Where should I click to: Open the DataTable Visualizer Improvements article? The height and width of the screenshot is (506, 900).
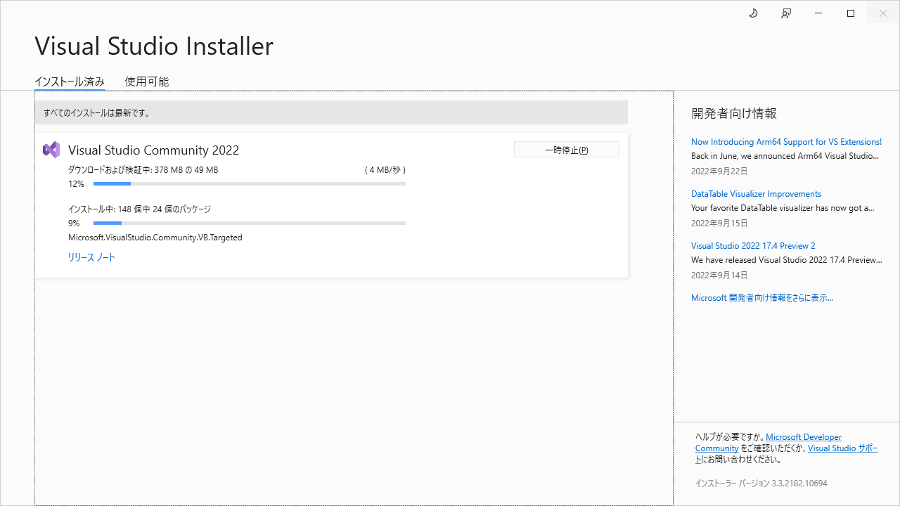(x=756, y=194)
